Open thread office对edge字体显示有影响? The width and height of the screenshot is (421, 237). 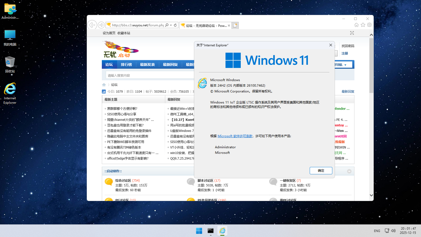coord(128,158)
